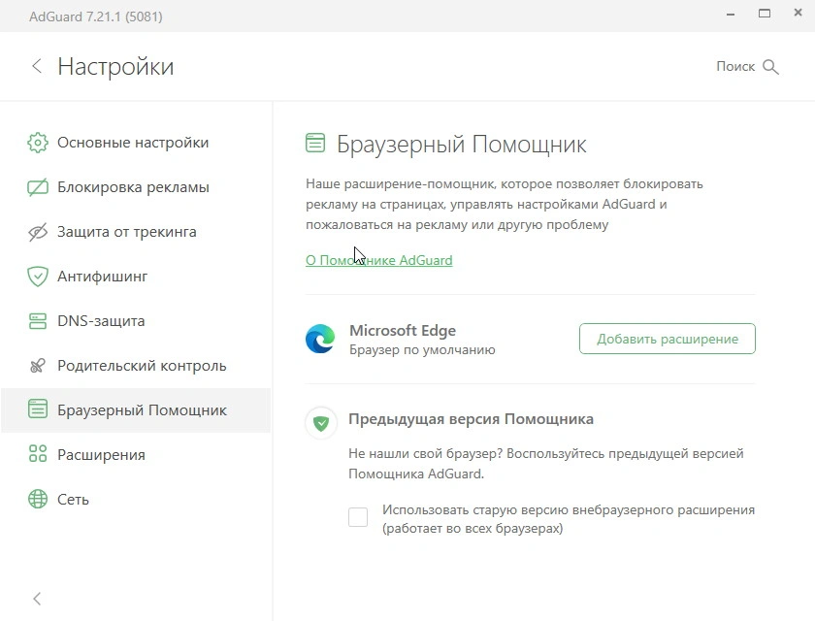This screenshot has width=815, height=621.
Task: Switch to the Браузерный Помощник menu item
Action: click(x=136, y=410)
